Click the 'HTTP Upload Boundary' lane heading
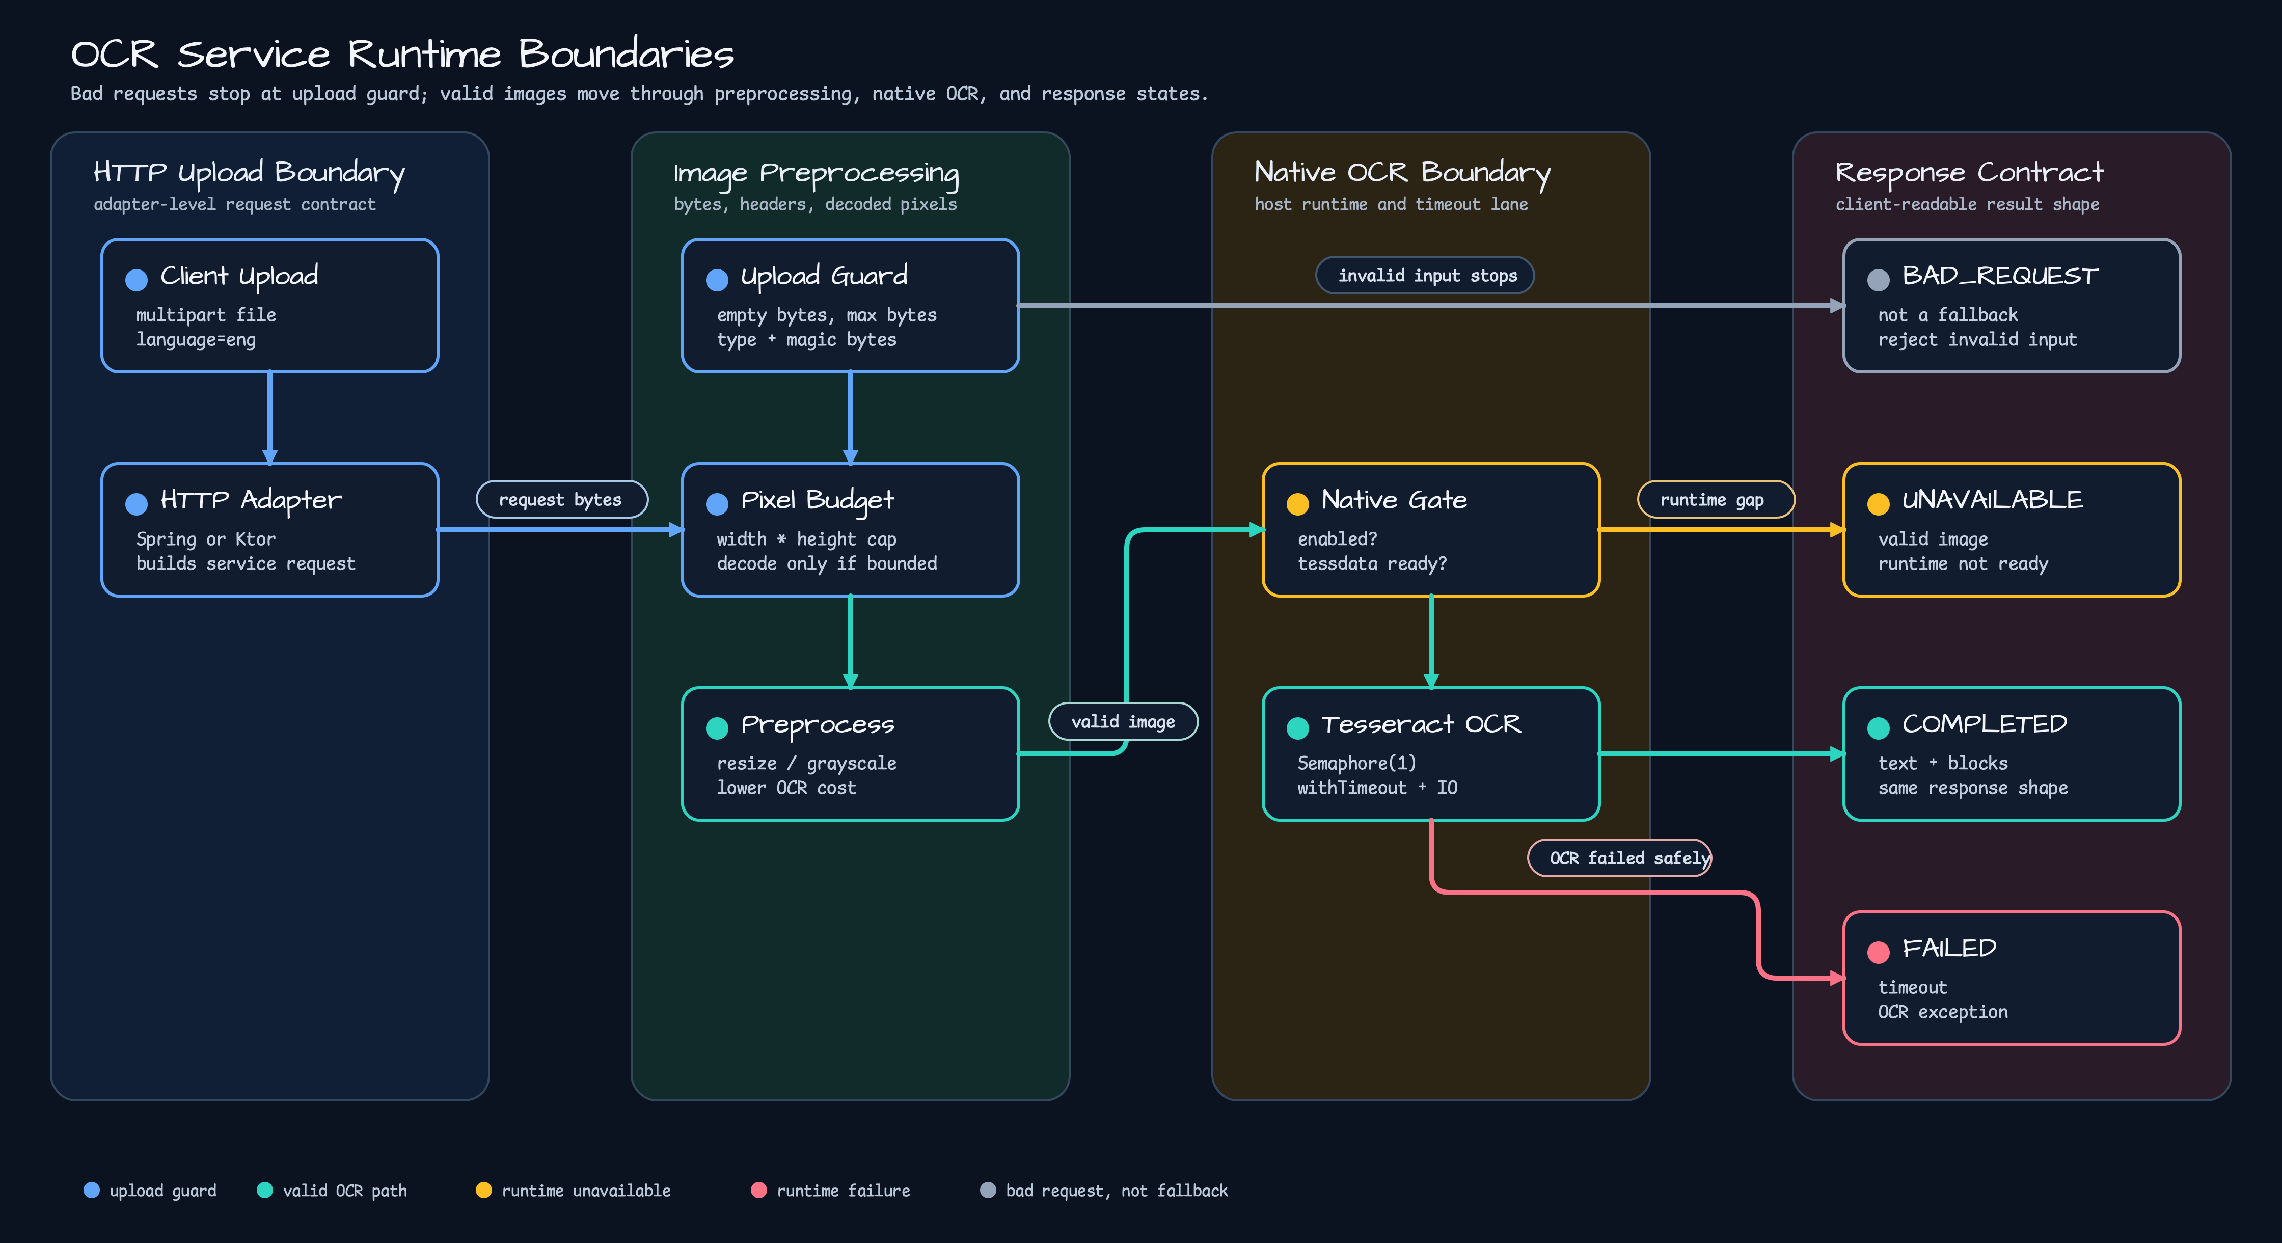The height and width of the screenshot is (1243, 2282). click(x=249, y=173)
